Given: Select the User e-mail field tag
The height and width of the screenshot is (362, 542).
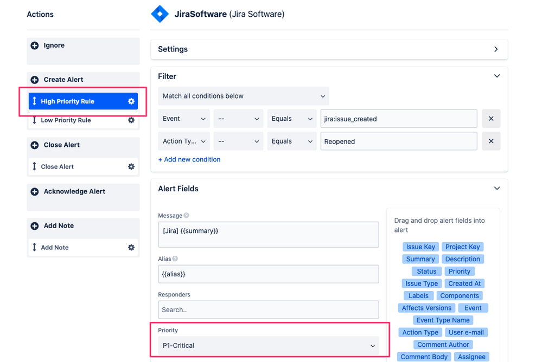Looking at the screenshot, I should click(466, 333).
